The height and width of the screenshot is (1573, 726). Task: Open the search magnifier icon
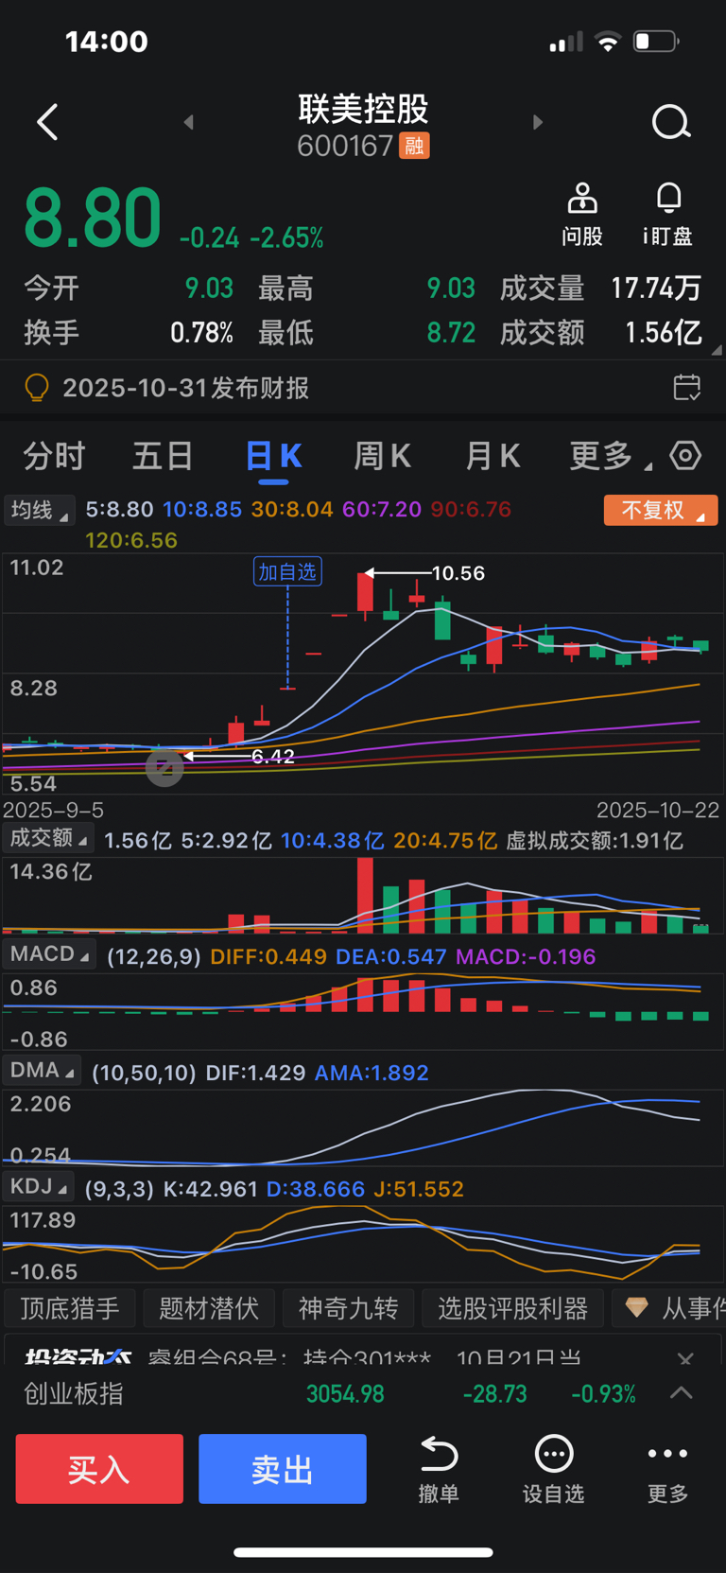(x=671, y=122)
